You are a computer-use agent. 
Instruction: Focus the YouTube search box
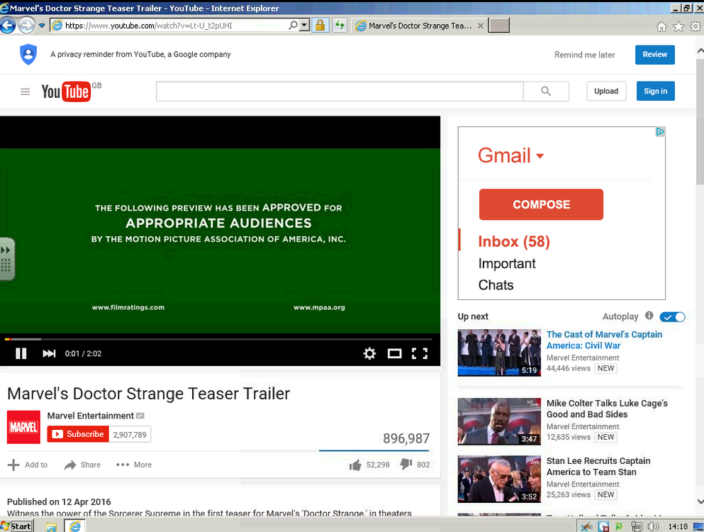(x=340, y=92)
